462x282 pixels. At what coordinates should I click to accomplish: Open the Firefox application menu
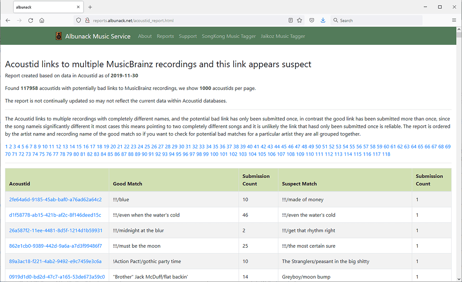point(454,20)
